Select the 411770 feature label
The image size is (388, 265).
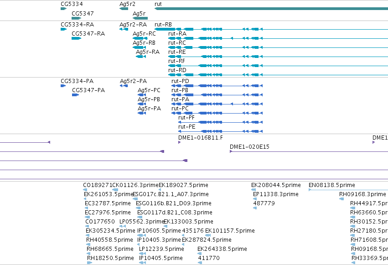(x=209, y=258)
